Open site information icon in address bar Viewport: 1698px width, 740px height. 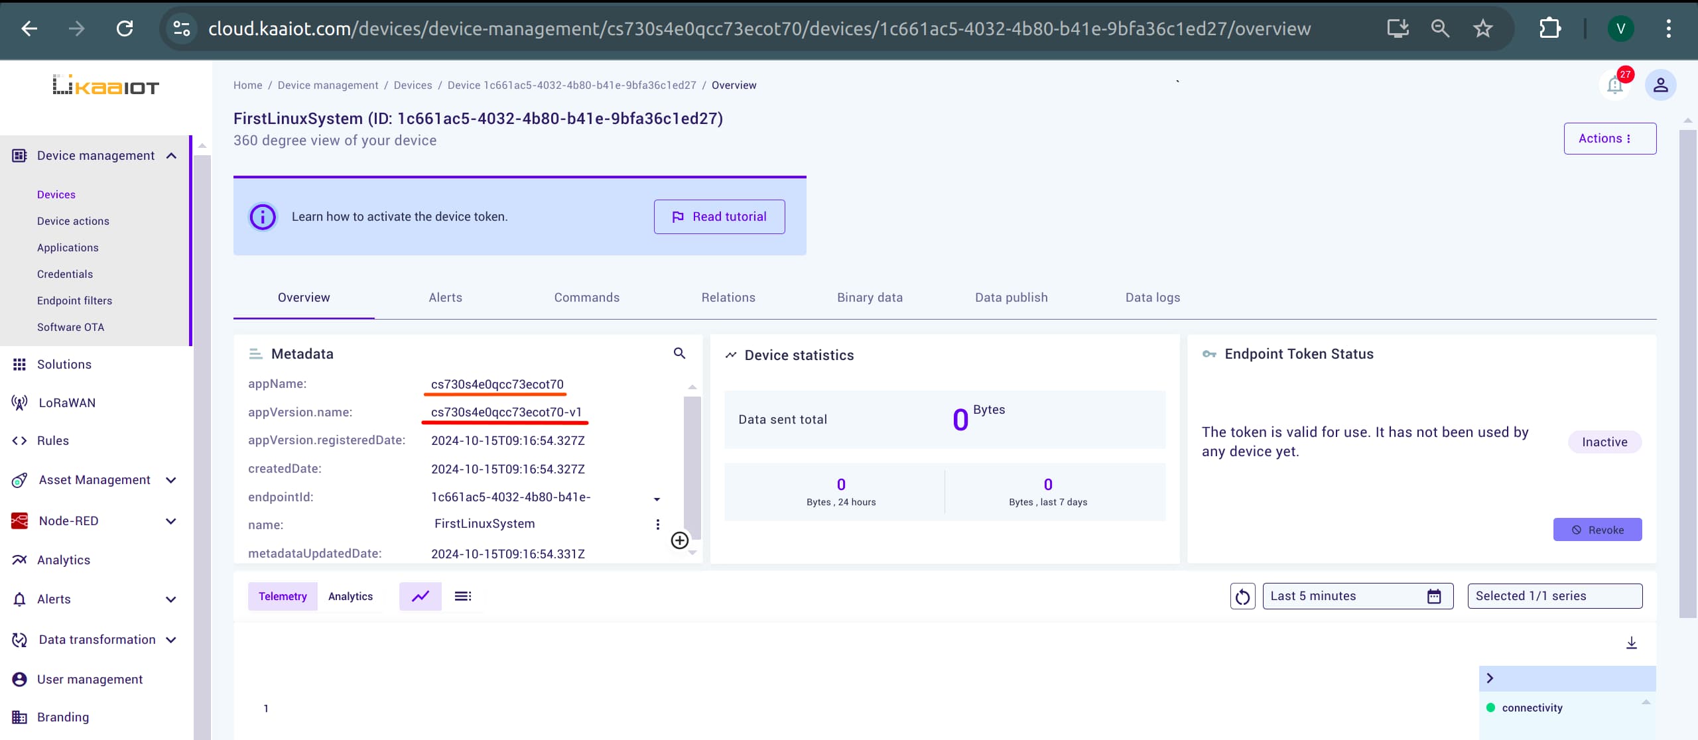(x=181, y=29)
